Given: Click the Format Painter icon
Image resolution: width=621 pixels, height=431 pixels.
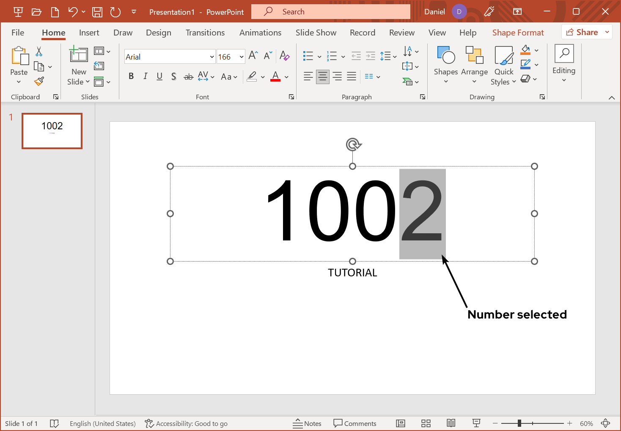Looking at the screenshot, I should [x=39, y=81].
